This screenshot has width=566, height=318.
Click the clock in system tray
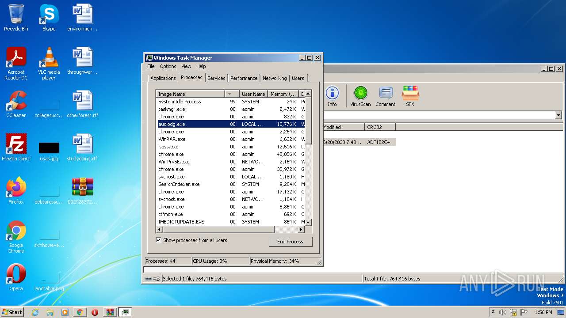click(543, 312)
